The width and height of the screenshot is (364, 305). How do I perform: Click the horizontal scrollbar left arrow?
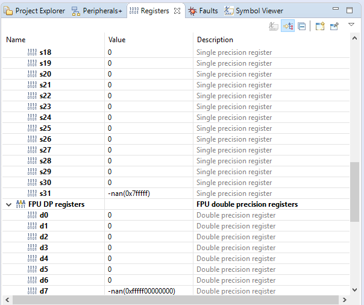[7, 300]
